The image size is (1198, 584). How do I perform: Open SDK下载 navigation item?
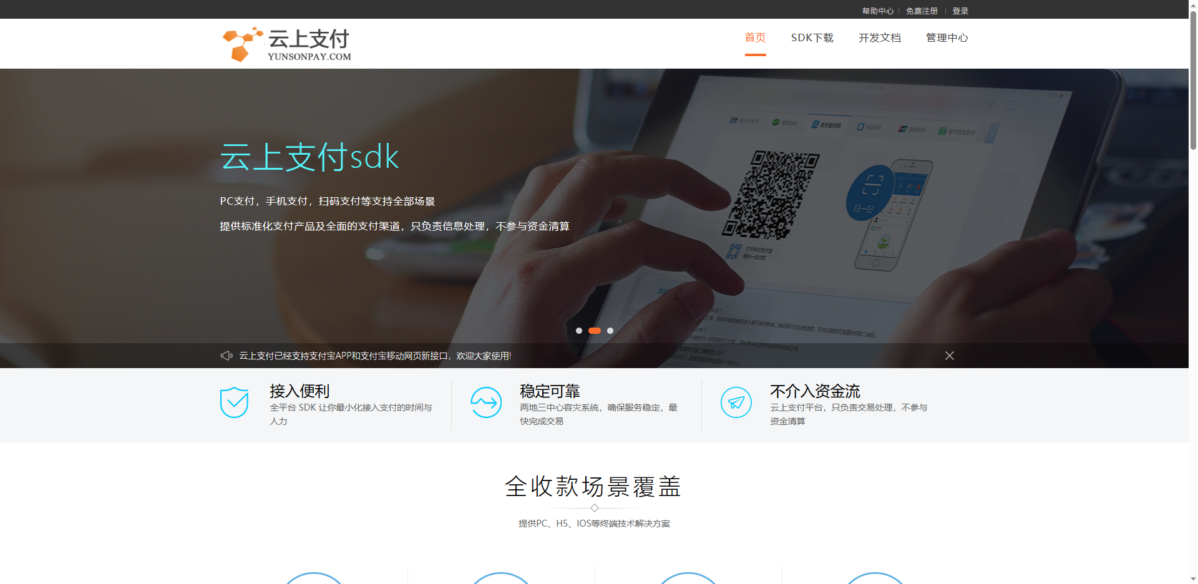(x=812, y=38)
